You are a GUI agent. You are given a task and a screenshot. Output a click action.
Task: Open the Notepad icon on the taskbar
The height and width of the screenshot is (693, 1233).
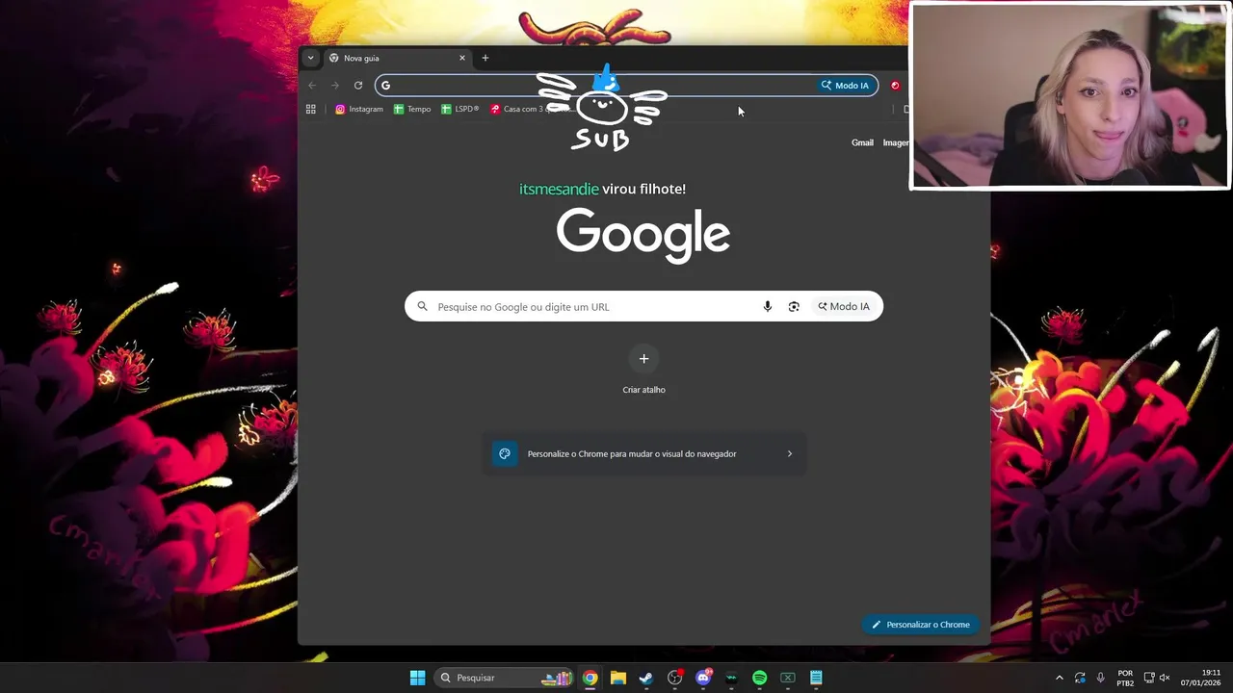(x=816, y=678)
